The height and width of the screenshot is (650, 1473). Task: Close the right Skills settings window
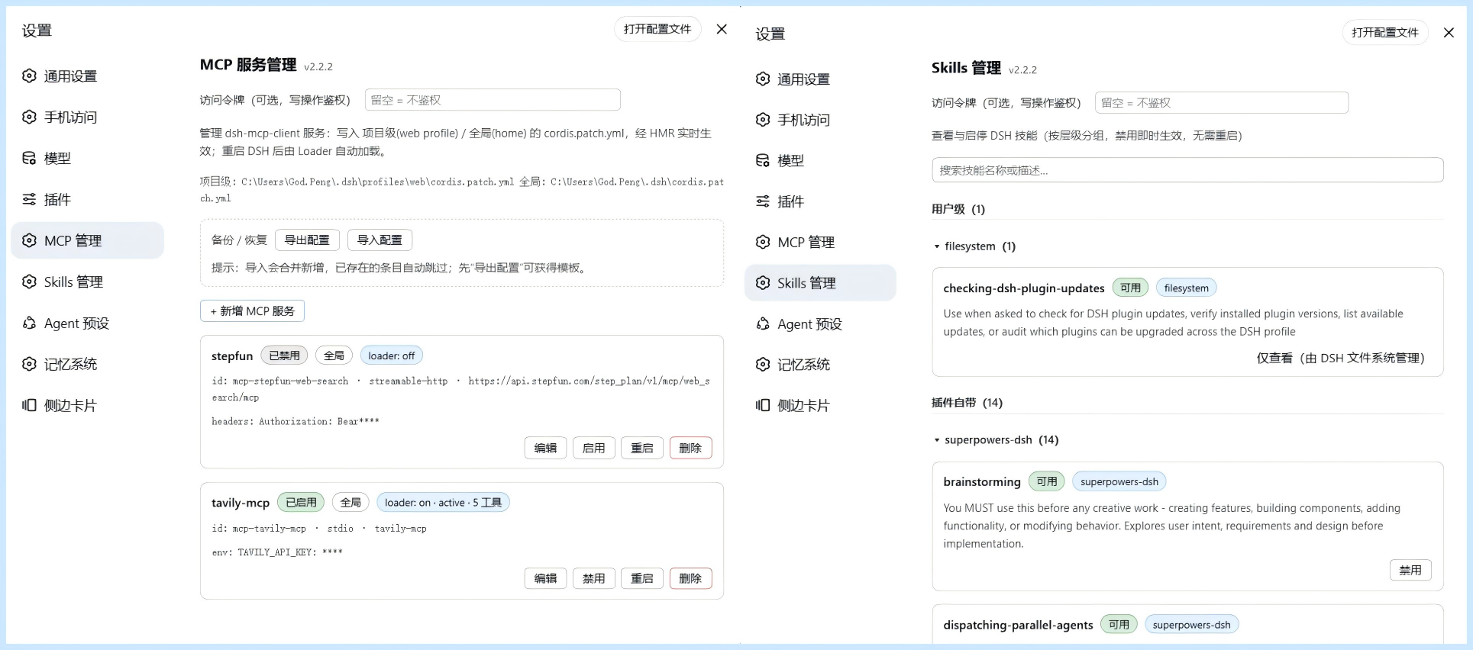tap(1449, 33)
